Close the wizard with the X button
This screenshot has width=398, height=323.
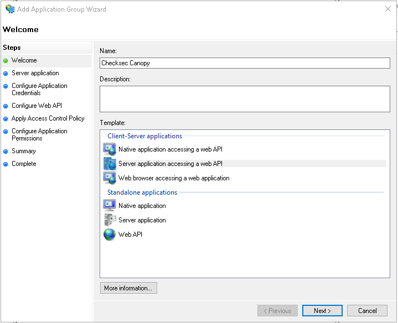[x=388, y=9]
